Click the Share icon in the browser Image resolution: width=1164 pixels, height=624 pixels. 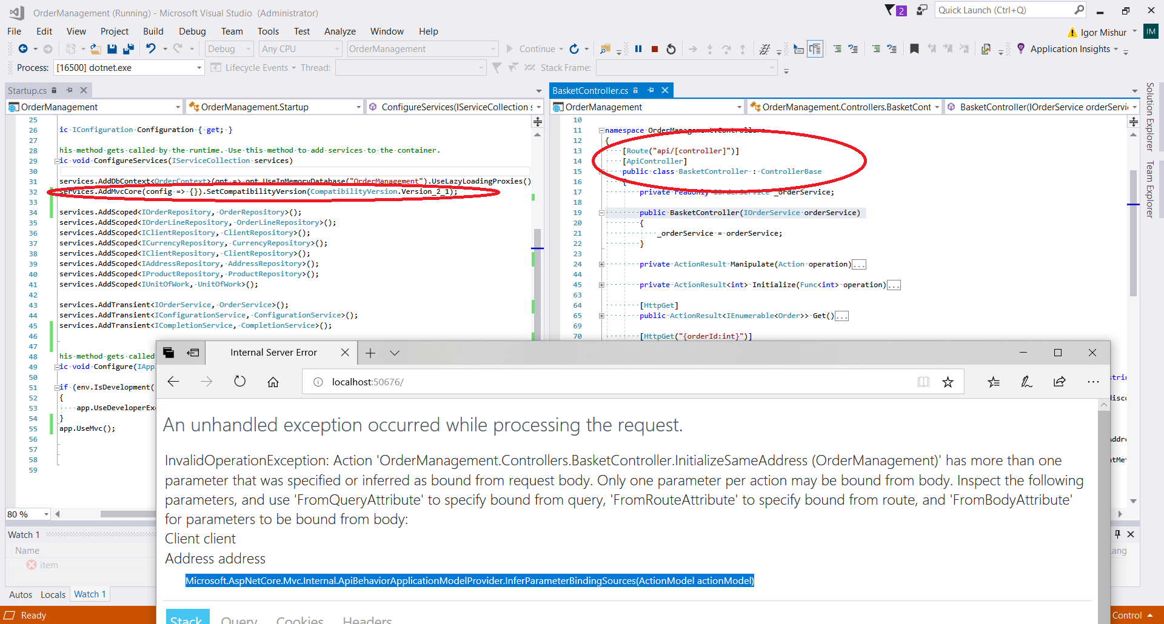tap(1060, 382)
